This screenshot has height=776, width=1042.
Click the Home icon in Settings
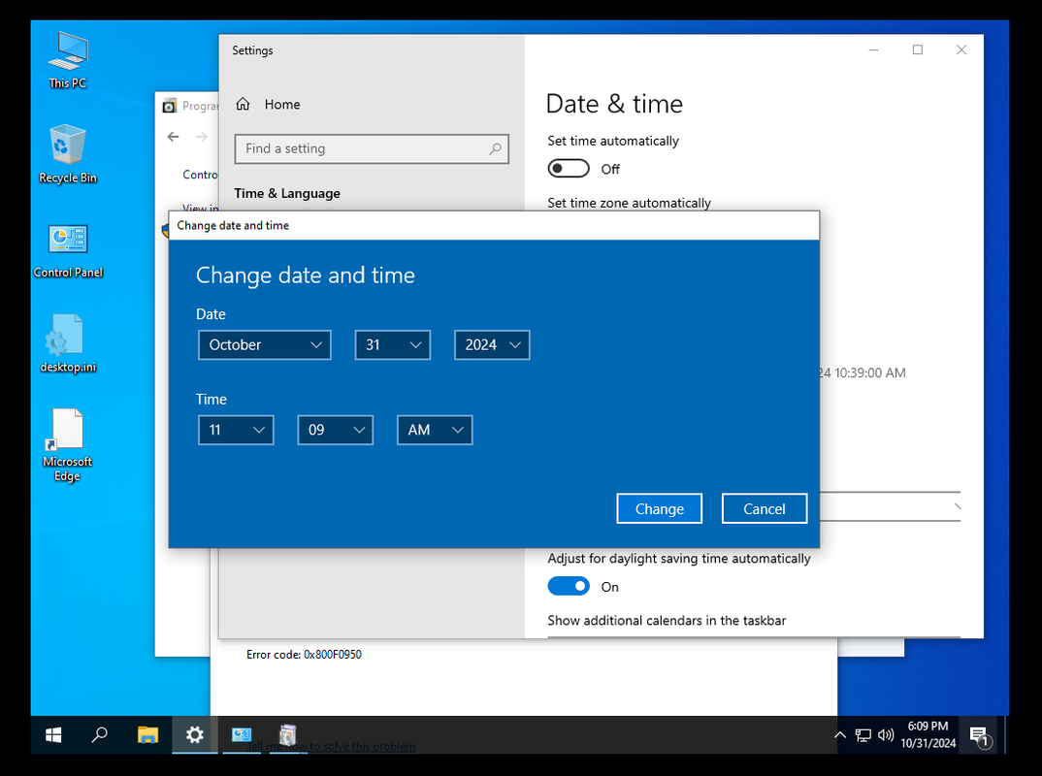pos(244,105)
